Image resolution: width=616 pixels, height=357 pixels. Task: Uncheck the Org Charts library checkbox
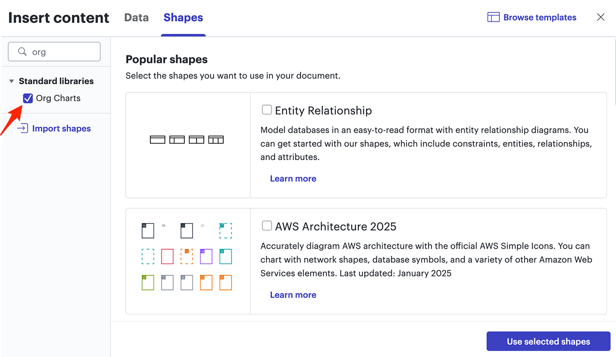28,98
